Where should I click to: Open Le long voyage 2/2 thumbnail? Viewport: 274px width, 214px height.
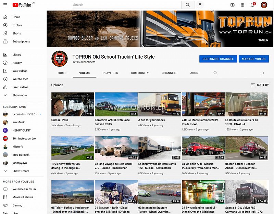click(x=116, y=148)
